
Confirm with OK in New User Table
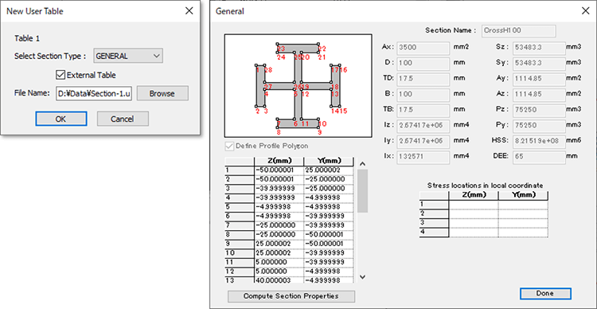tap(61, 119)
